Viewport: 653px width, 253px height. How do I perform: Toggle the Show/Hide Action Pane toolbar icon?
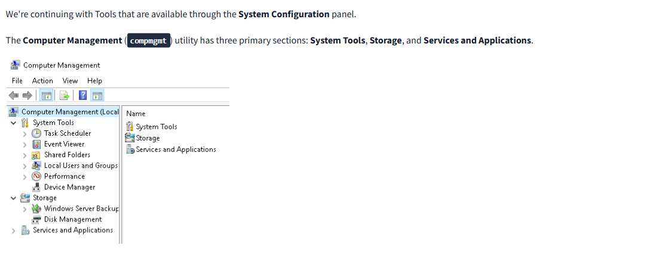[97, 95]
